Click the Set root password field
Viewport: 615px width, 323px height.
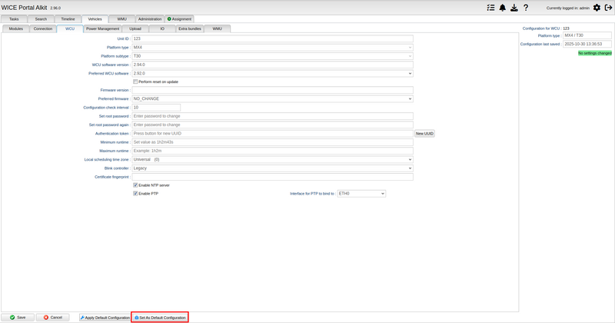pyautogui.click(x=272, y=116)
